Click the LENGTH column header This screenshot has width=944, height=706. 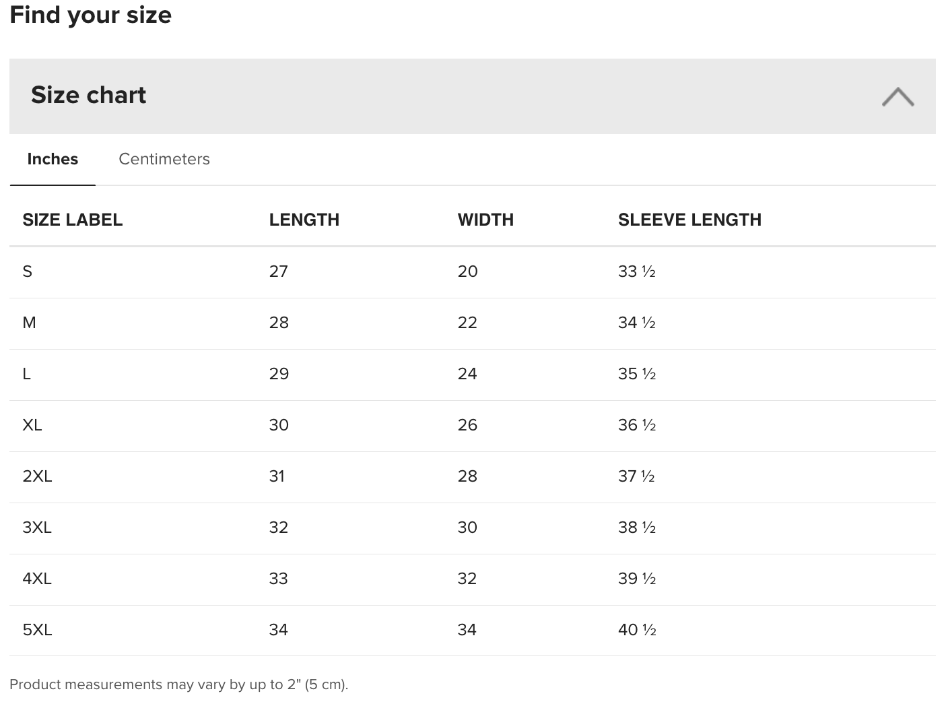[304, 220]
